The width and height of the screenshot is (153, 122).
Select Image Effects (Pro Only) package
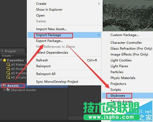[x=128, y=54]
